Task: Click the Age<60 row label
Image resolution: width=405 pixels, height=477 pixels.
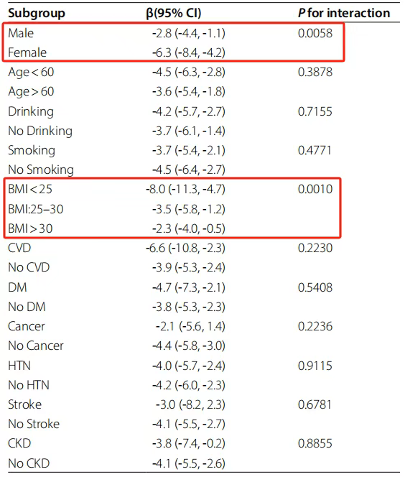Action: pyautogui.click(x=31, y=73)
